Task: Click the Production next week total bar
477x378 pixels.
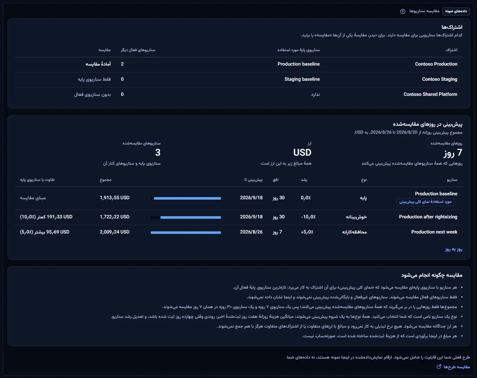Action: coord(186,232)
